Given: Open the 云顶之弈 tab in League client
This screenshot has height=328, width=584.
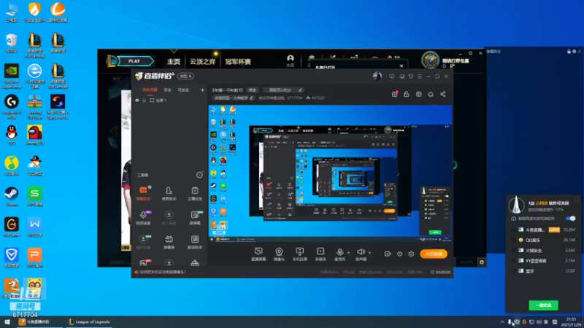Looking at the screenshot, I should (x=203, y=62).
